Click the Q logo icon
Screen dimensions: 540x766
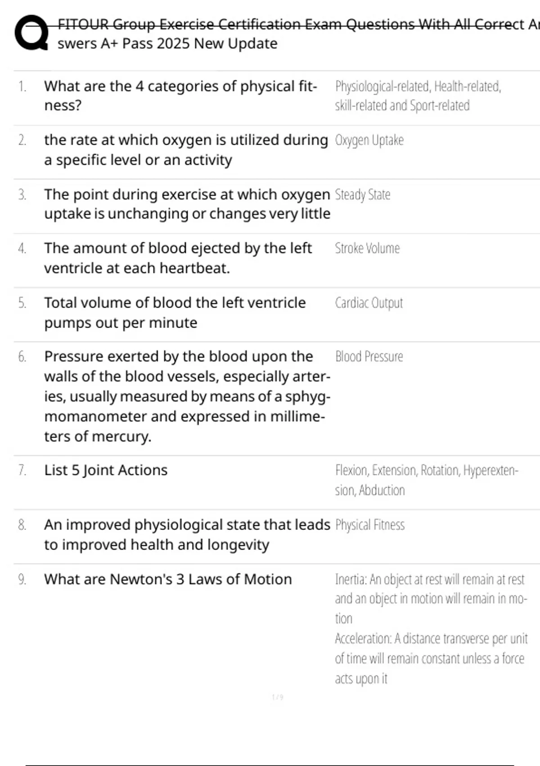[x=31, y=33]
